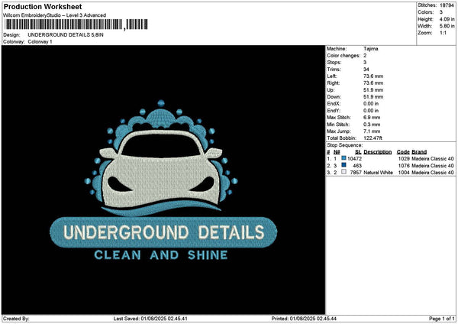This screenshot has height=324, width=458.
Task: Click the dark blue thread swatch for stop 2
Action: (344, 166)
